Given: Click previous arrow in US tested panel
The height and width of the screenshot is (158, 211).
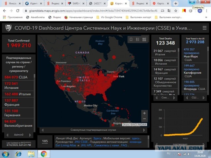Looking at the screenshot, I should point(187,98).
